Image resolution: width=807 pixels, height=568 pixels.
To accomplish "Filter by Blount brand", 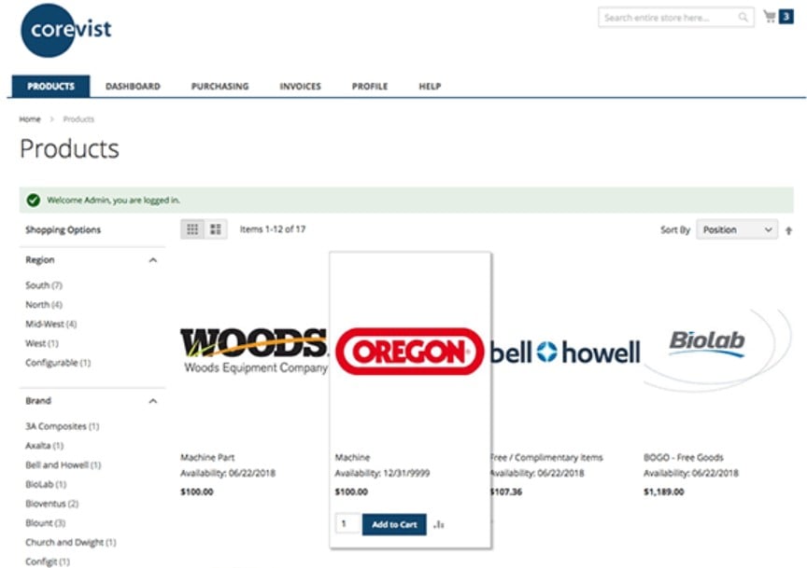I will tap(45, 523).
